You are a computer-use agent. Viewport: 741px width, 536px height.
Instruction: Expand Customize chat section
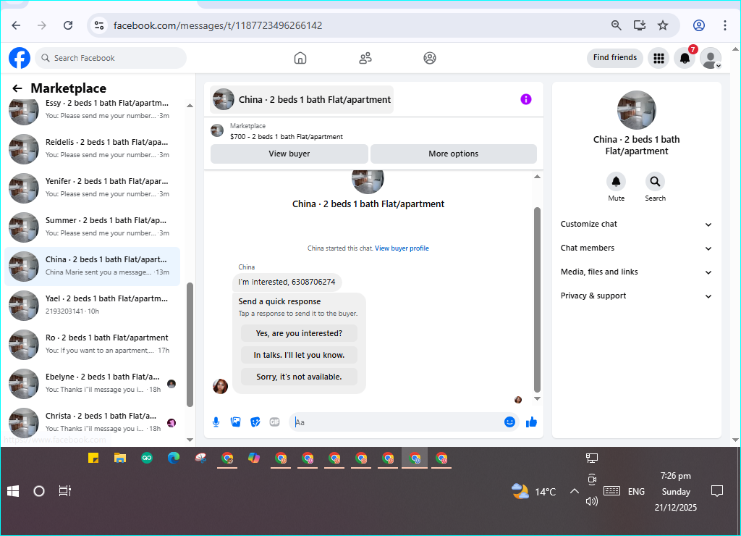pos(636,225)
